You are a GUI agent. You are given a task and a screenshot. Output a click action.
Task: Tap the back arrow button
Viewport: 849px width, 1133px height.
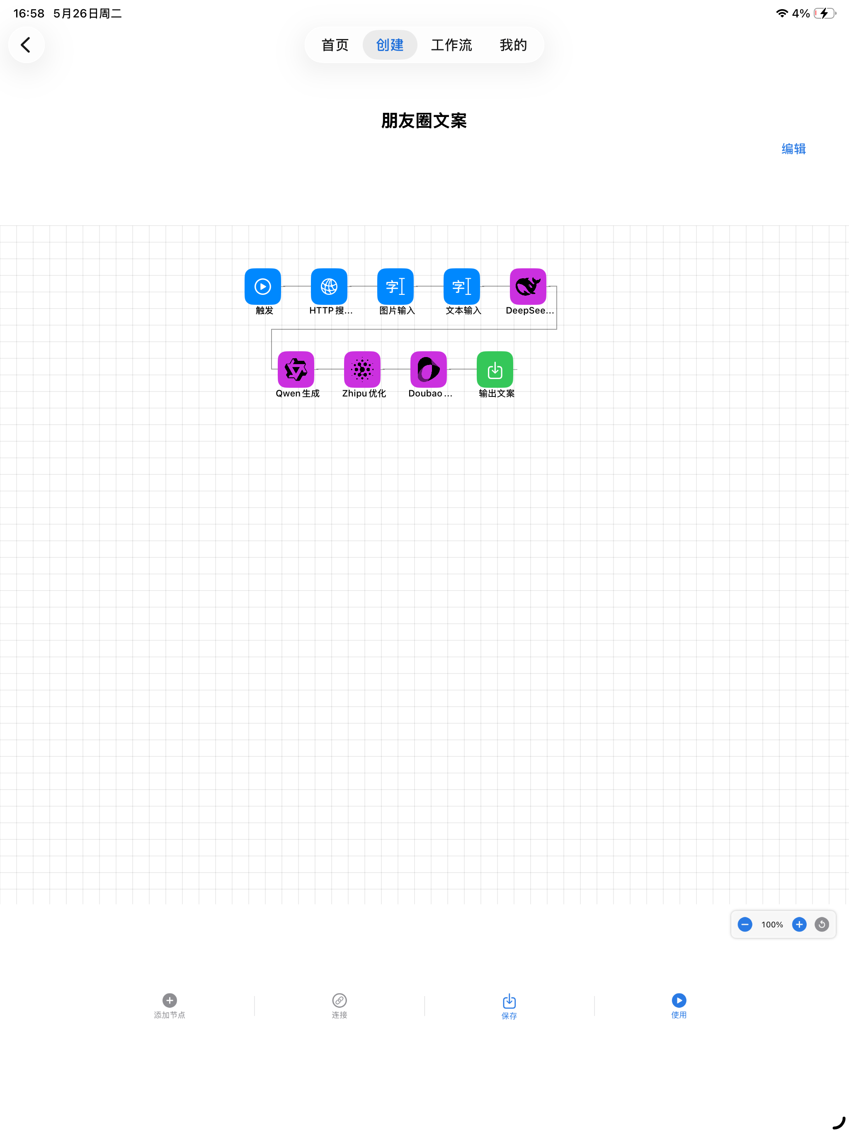point(26,44)
